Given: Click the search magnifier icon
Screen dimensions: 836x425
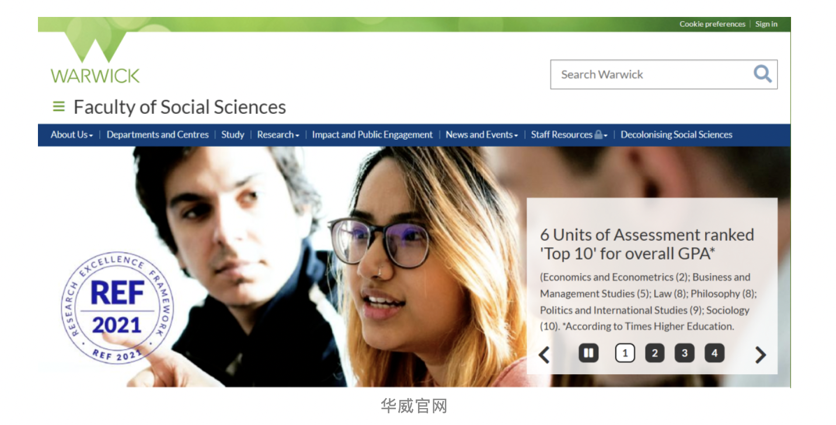Looking at the screenshot, I should (x=762, y=74).
